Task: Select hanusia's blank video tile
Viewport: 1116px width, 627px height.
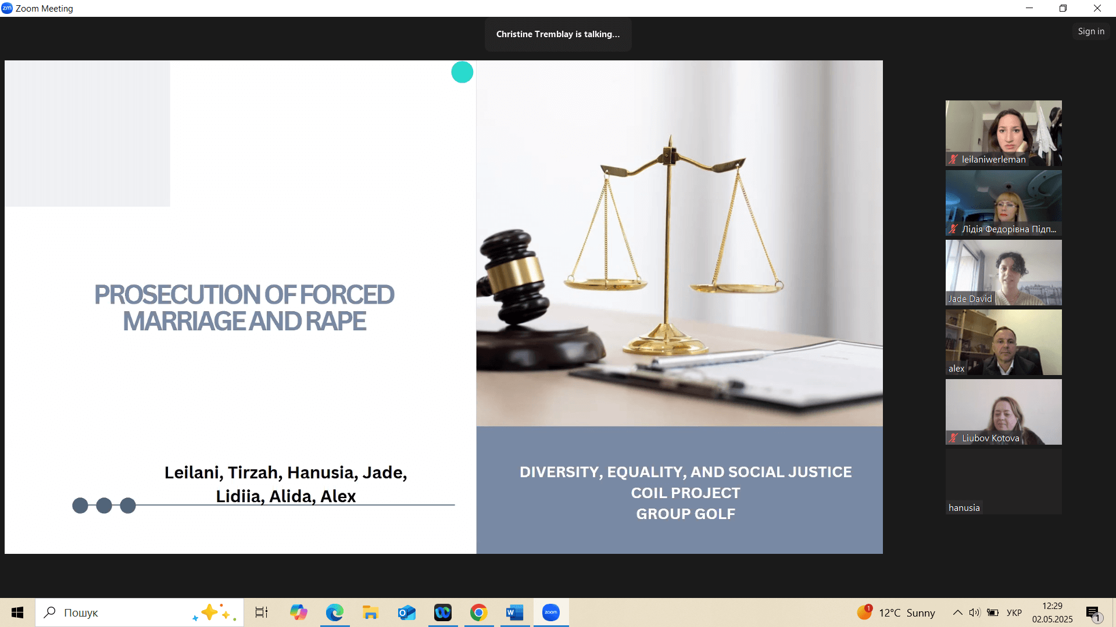Action: (1003, 481)
